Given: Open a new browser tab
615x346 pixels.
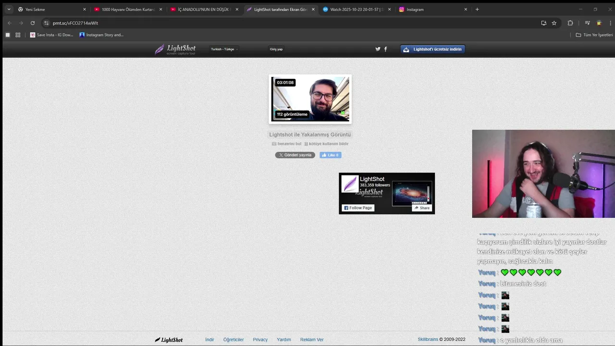Looking at the screenshot, I should pyautogui.click(x=477, y=9).
